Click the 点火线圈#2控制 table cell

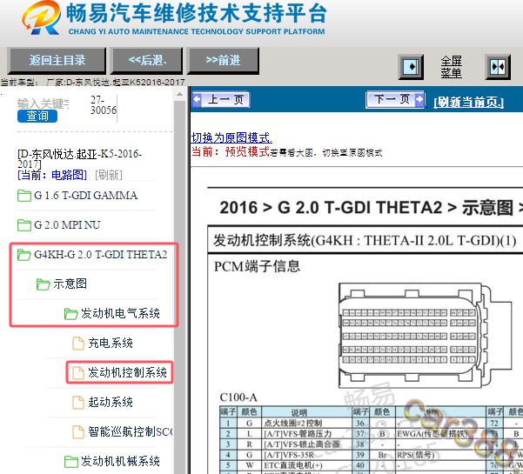307,424
